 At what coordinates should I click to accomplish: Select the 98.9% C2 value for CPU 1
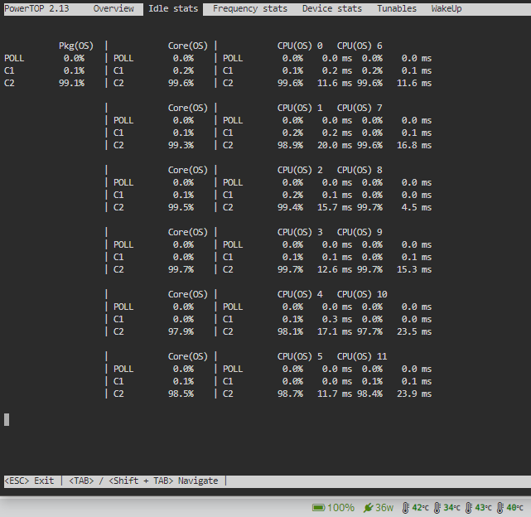290,145
